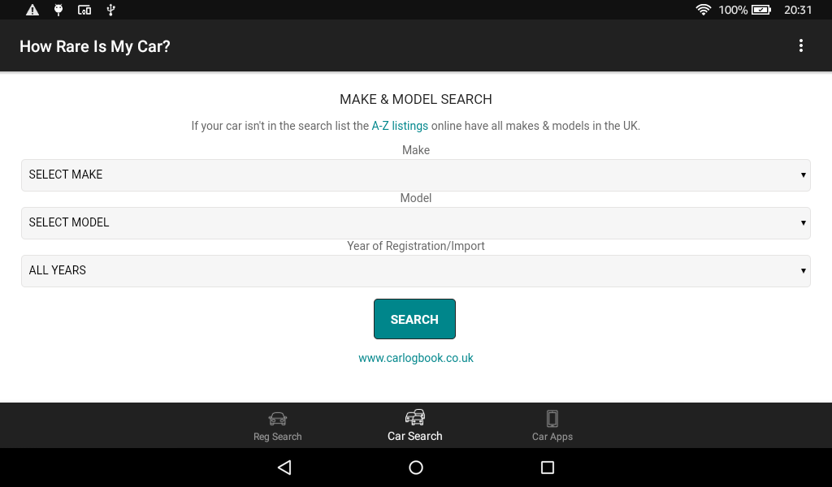
Task: Open the three-dot overflow menu
Action: [803, 45]
